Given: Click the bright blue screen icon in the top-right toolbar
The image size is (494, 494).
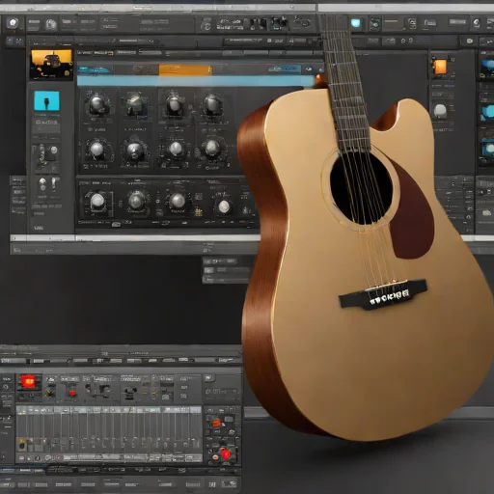Looking at the screenshot, I should 355,23.
